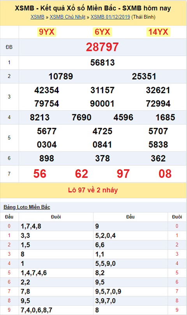Screen dimensions: 187x315
Task: Open the XSMB Chủ Nhật link
Action: [x=67, y=17]
